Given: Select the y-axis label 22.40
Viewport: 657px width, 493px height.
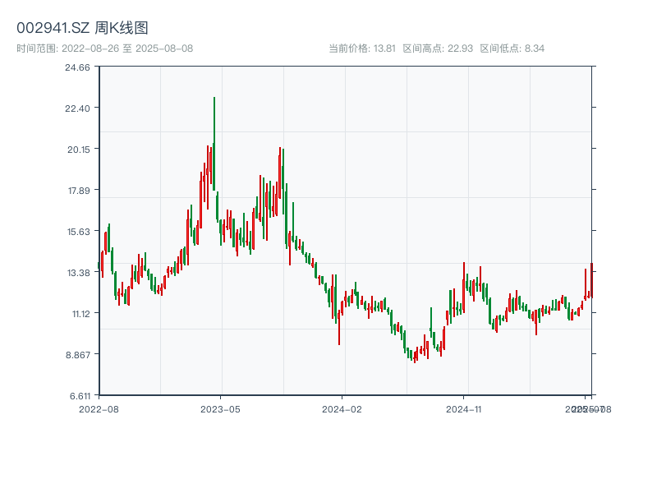Looking at the screenshot, I should click(x=77, y=108).
